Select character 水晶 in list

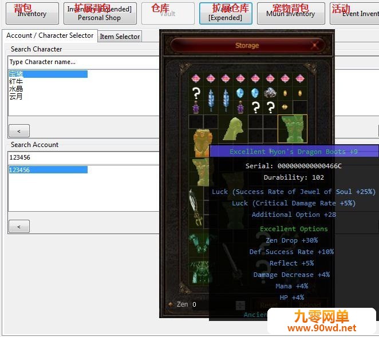(16, 89)
